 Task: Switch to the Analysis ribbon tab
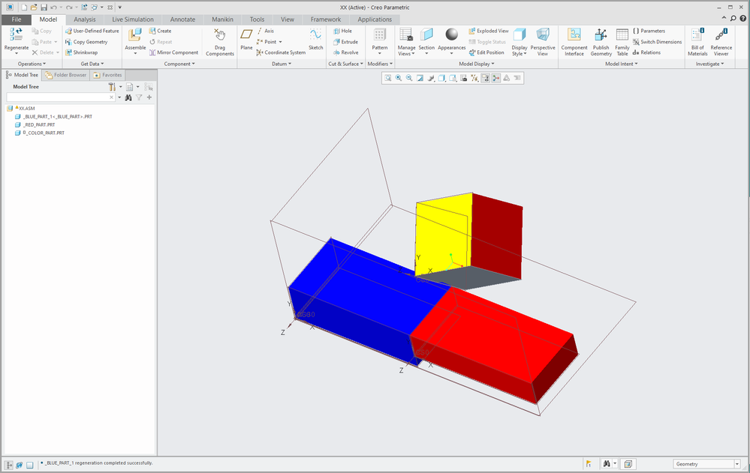click(x=84, y=19)
